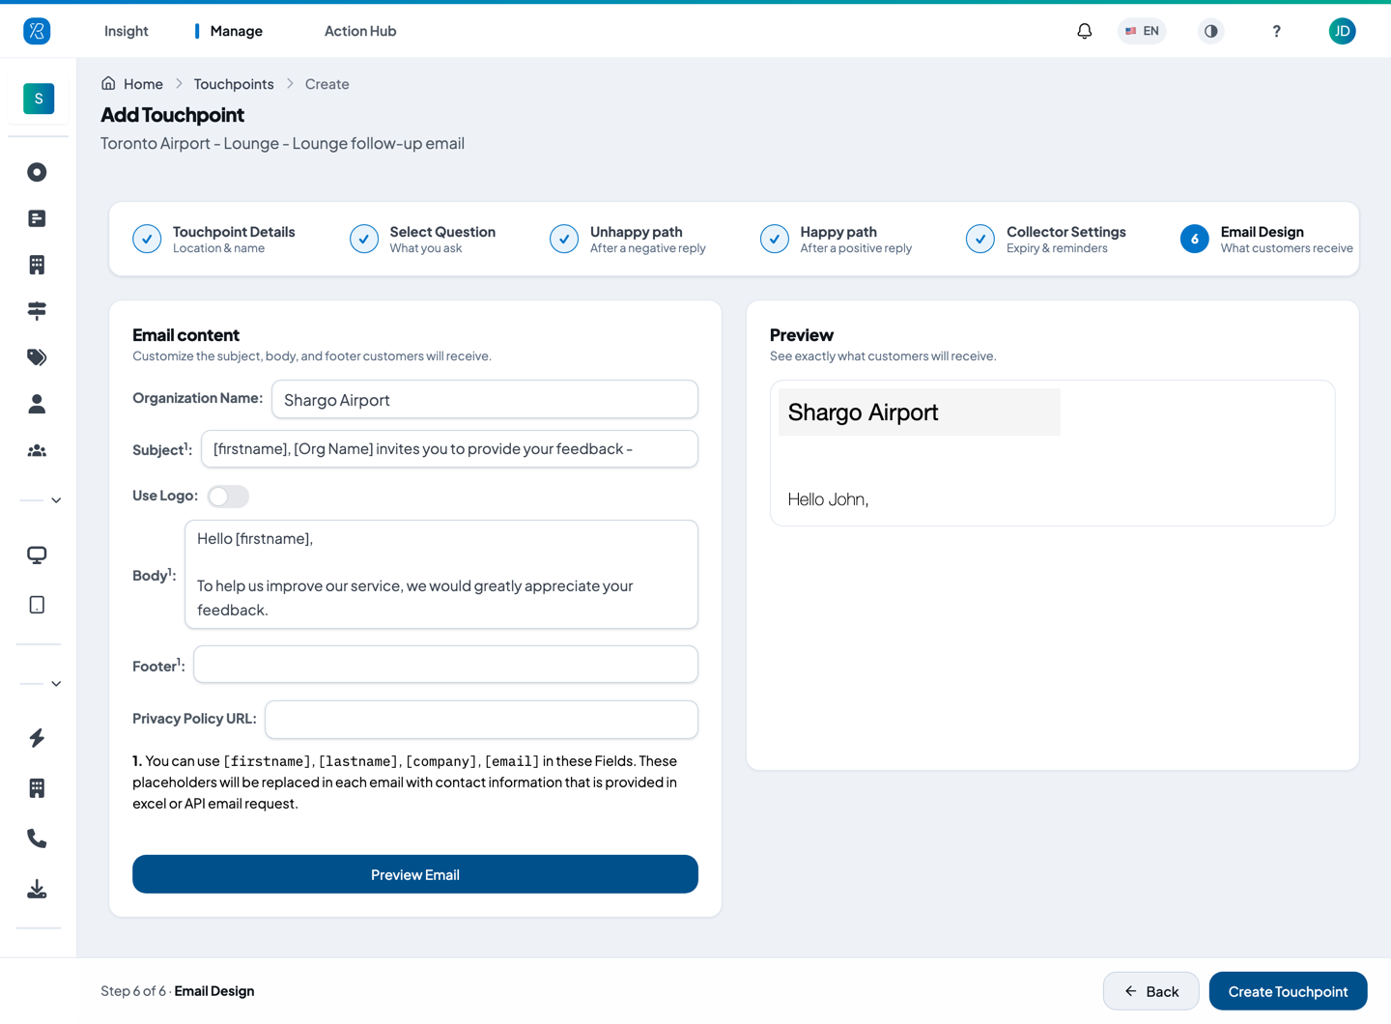1391x1024 pixels.
Task: Open the upper building sidebar icon
Action: tap(37, 265)
